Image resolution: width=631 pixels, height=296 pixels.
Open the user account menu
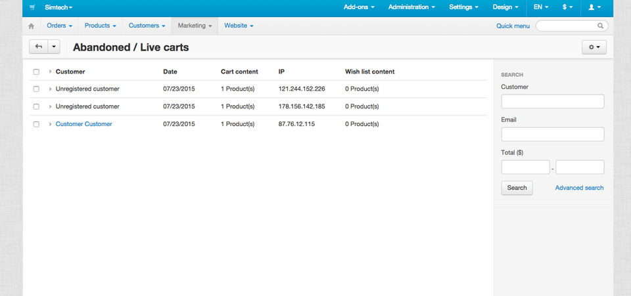pyautogui.click(x=594, y=7)
